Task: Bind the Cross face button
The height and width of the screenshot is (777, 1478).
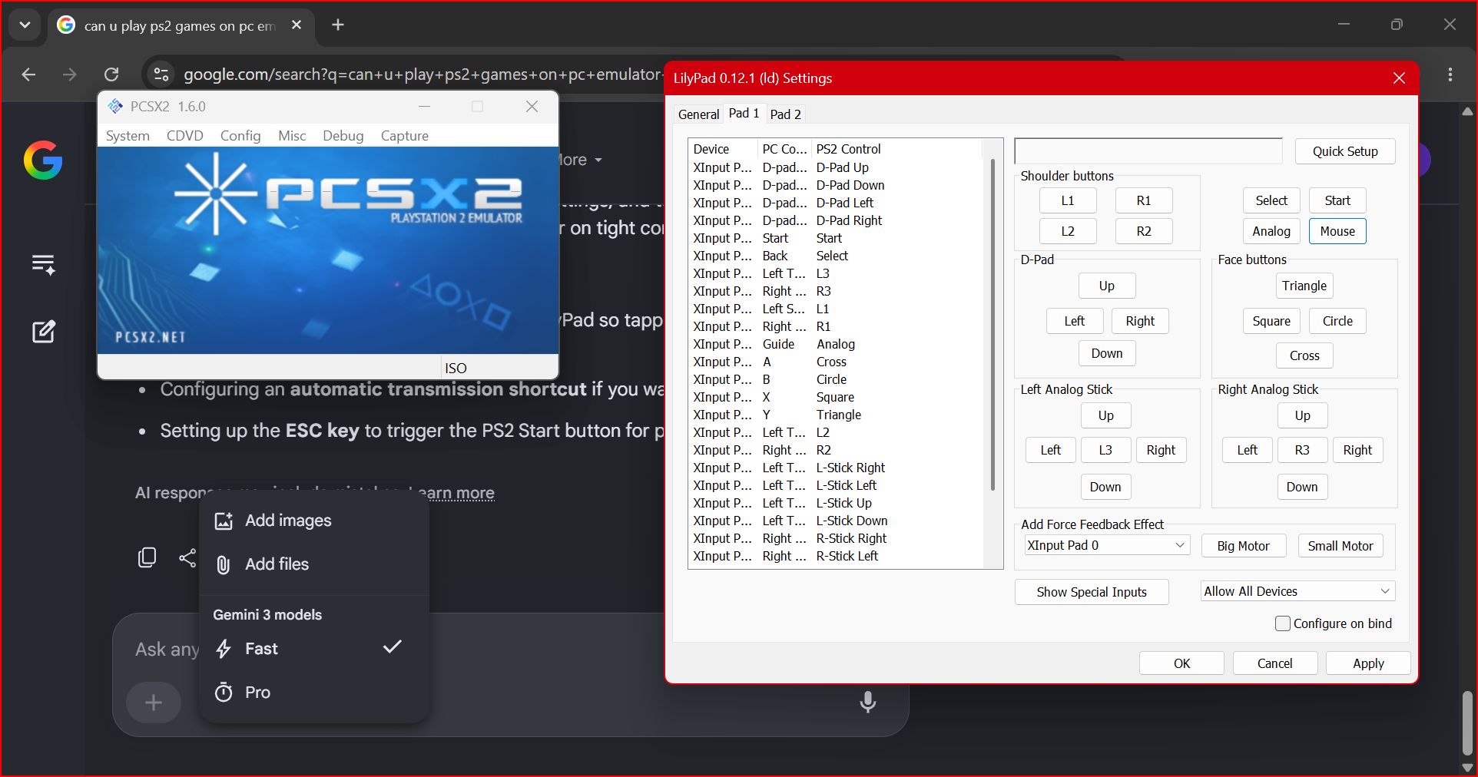Action: pyautogui.click(x=1304, y=355)
